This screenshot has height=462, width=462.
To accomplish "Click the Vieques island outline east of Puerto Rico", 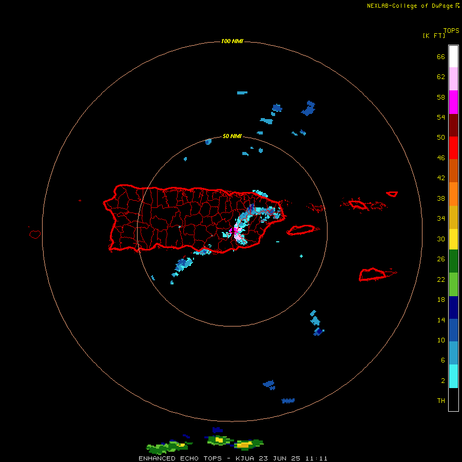I will [302, 230].
